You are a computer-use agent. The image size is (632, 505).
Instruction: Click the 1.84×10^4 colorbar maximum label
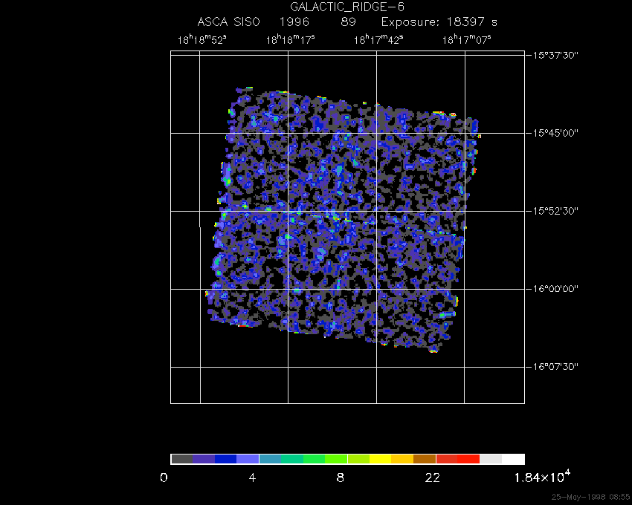click(x=542, y=477)
